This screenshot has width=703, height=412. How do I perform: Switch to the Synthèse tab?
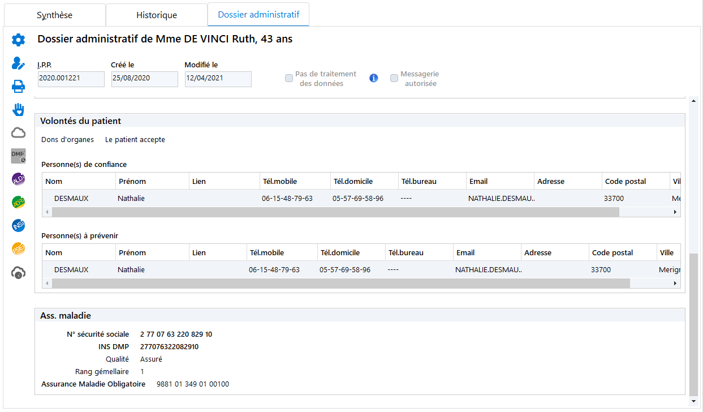click(55, 15)
